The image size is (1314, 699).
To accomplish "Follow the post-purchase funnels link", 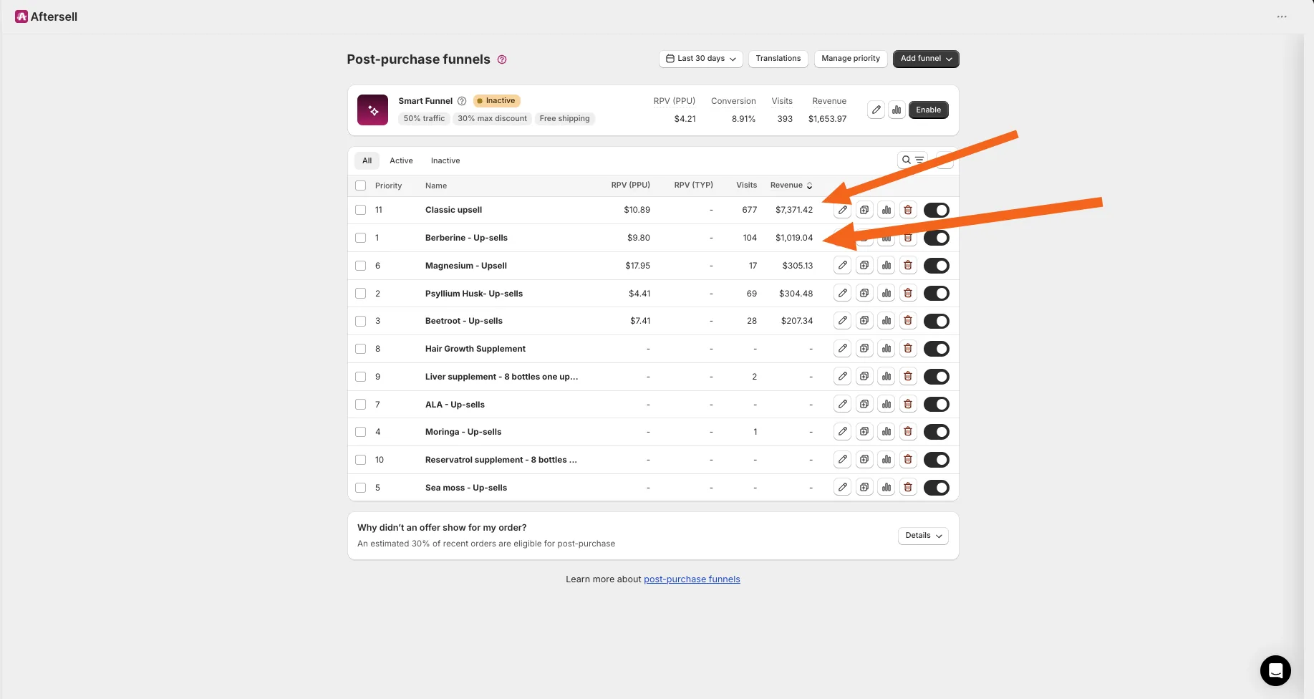I will [692, 579].
